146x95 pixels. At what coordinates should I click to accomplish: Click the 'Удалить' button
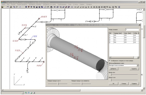point(134,69)
